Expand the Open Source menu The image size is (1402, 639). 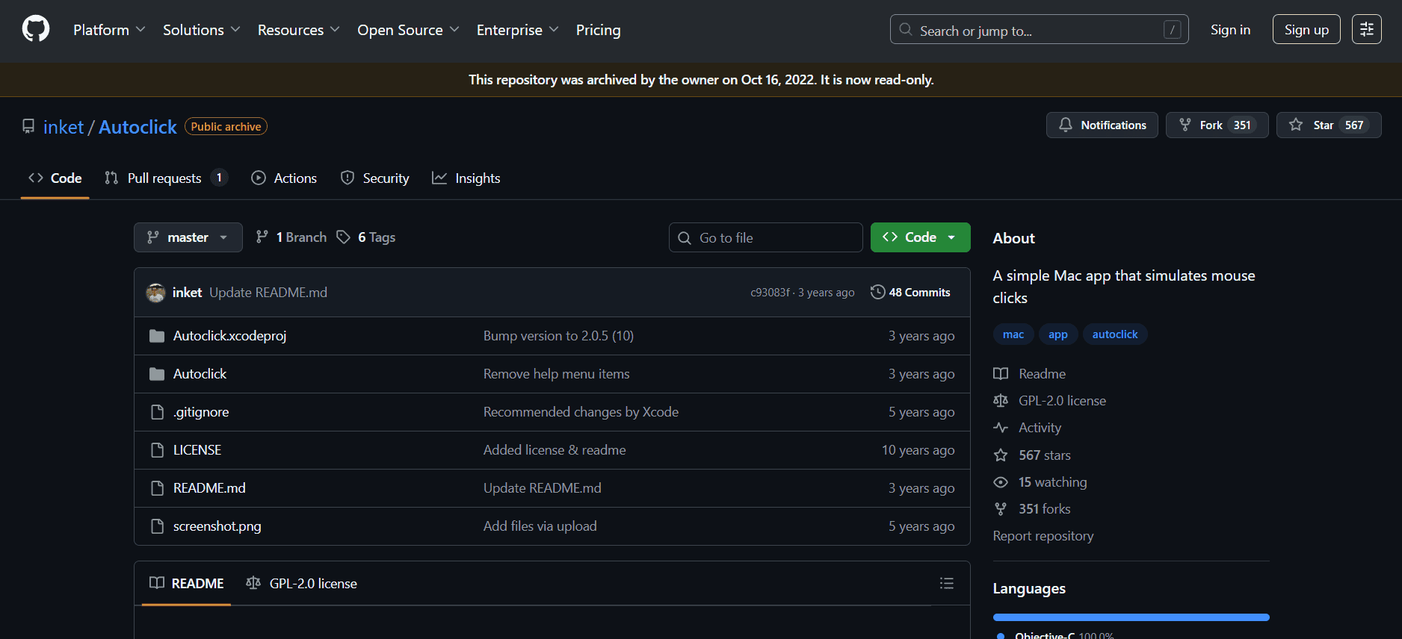(407, 30)
